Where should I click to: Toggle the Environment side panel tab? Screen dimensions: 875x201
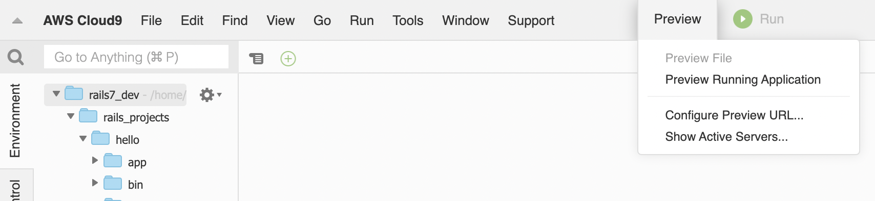point(15,120)
